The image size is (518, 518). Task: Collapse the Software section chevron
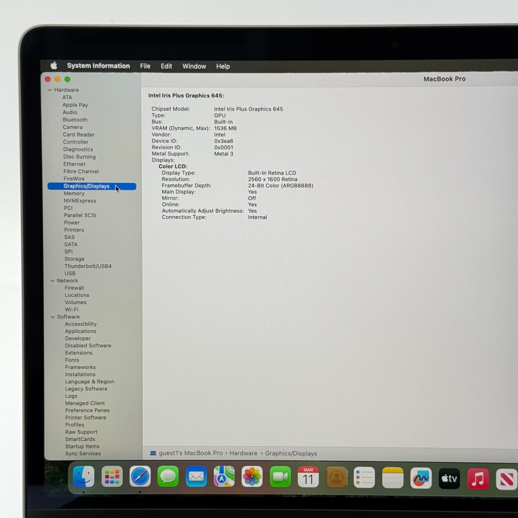pos(53,317)
